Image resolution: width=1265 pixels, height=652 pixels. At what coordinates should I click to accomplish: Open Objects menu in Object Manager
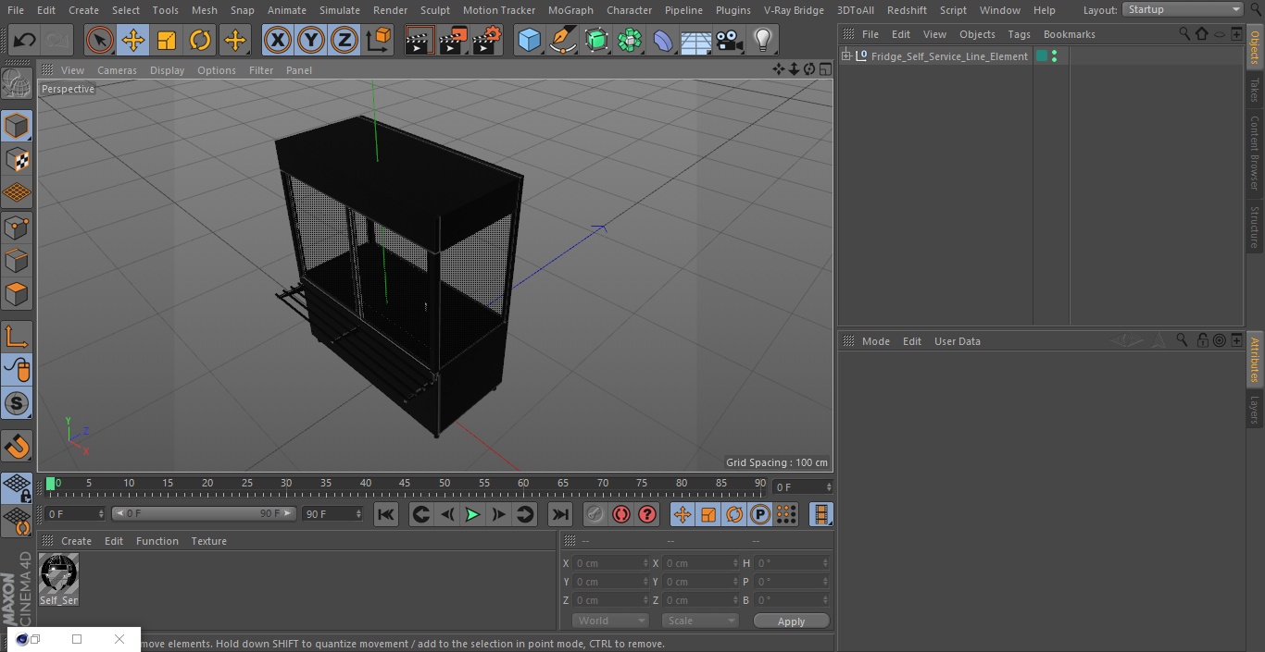[x=977, y=34]
